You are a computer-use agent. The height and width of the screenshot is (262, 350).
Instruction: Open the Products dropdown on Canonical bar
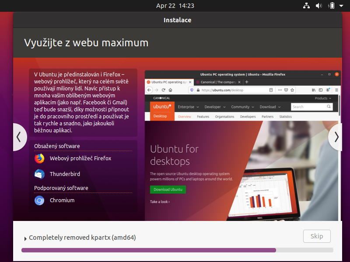point(323,98)
